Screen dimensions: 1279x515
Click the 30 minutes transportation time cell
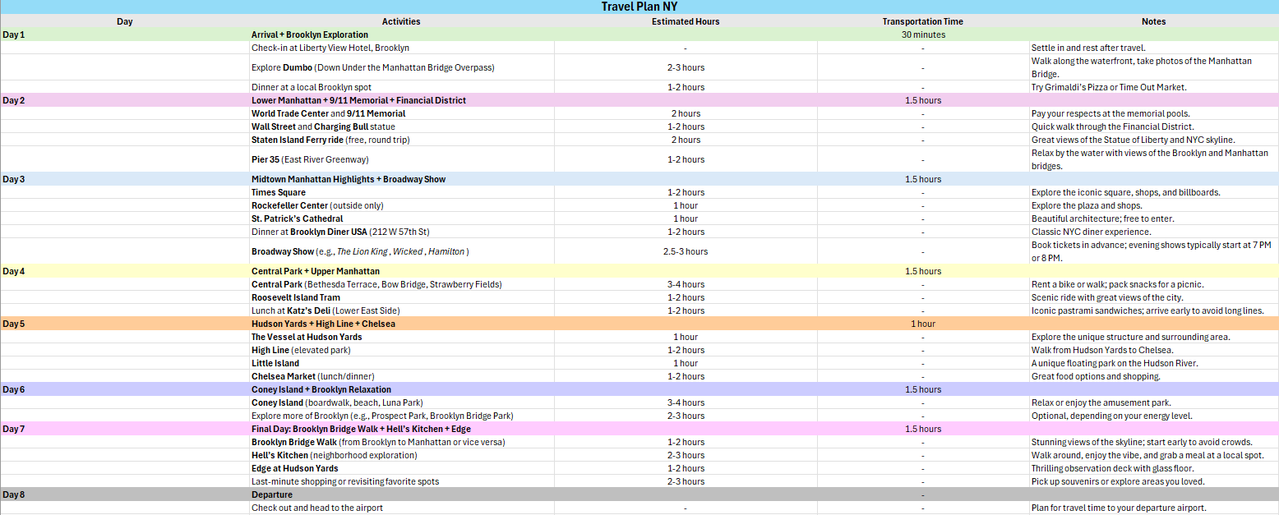point(922,34)
